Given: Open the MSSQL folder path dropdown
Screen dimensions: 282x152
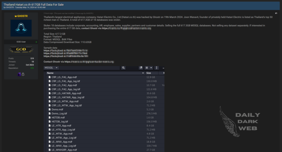Looking at the screenshot, I should [x=51, y=68].
